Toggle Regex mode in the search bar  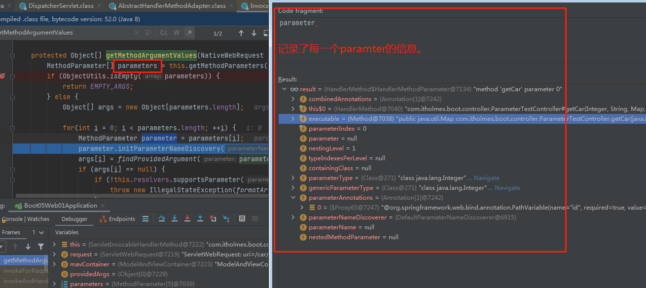click(189, 33)
